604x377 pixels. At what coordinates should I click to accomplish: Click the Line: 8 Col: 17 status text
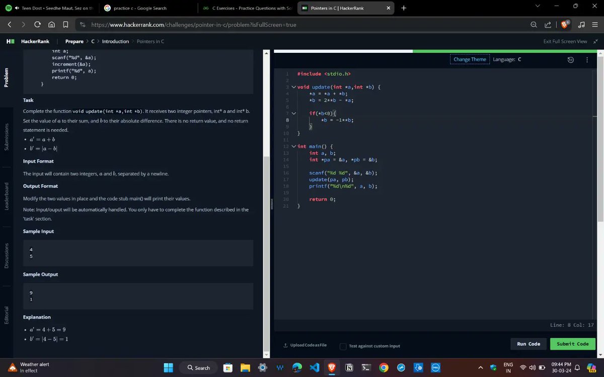[572, 325]
